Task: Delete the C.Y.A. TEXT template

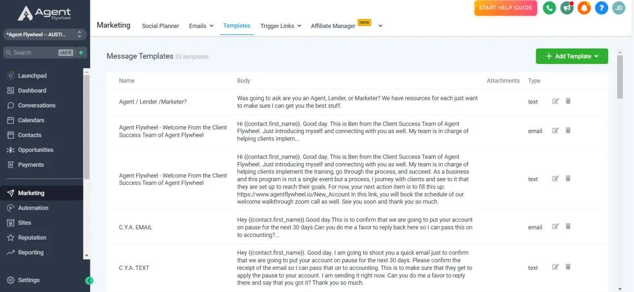Action: tap(568, 267)
